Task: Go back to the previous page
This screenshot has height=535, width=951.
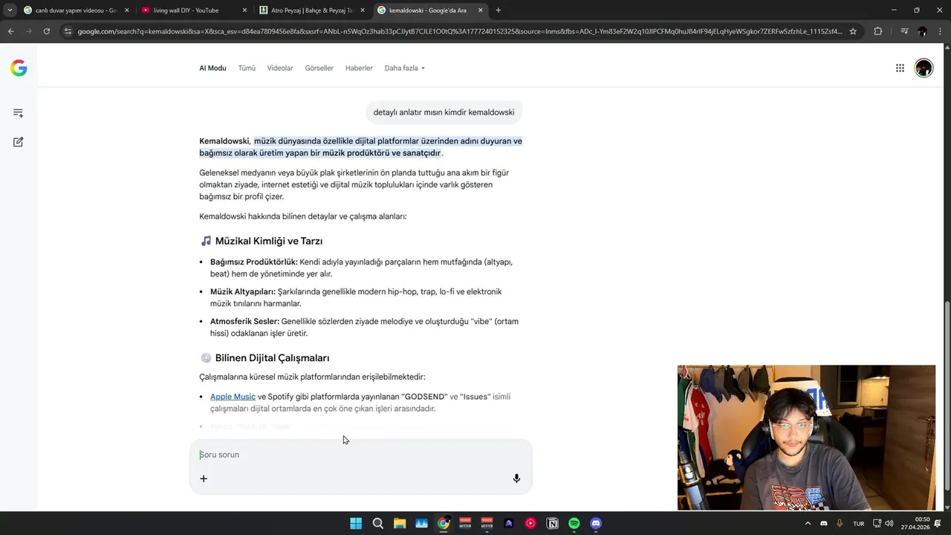Action: pos(10,31)
